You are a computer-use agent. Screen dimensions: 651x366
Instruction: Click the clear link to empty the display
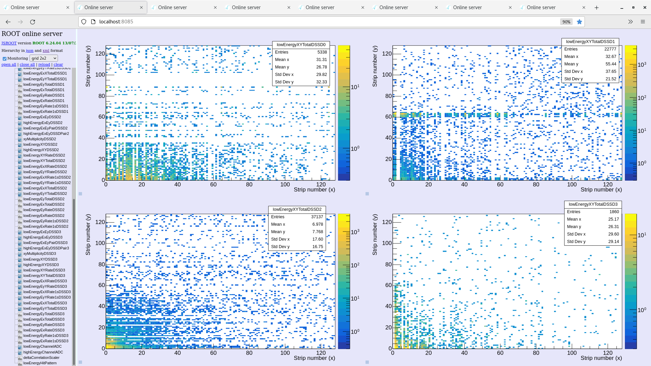point(58,64)
